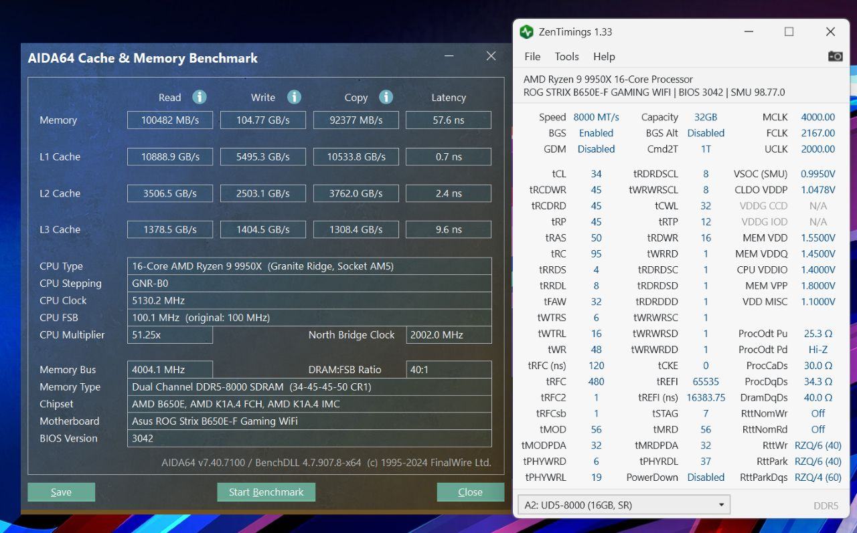The height and width of the screenshot is (533, 857).
Task: Click the L2 Cache read value 3506.5 GB/s
Action: 170,193
